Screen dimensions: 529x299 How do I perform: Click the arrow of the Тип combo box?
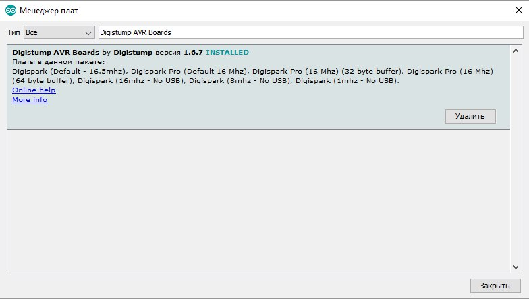[x=88, y=32]
